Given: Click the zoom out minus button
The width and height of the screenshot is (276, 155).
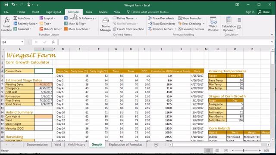Looking at the screenshot, I should click(232, 150).
